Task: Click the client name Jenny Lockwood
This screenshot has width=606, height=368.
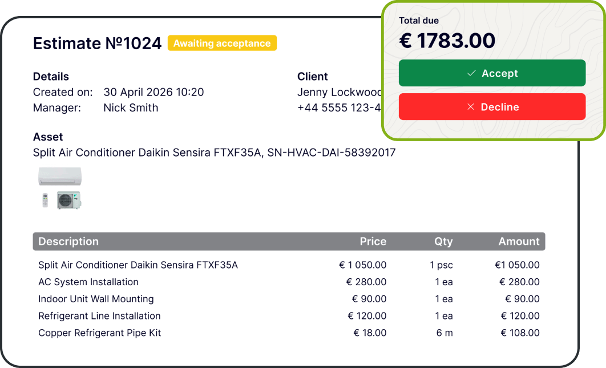Action: [x=340, y=92]
